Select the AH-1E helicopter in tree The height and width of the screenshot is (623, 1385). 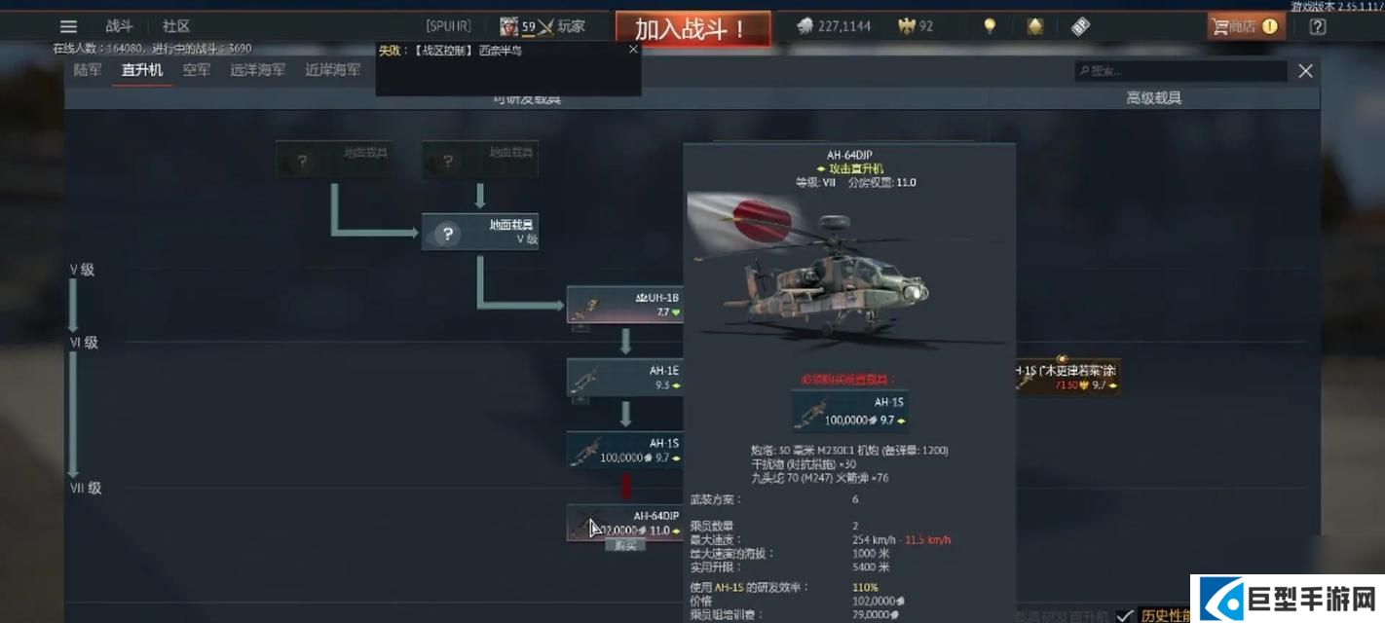pyautogui.click(x=624, y=377)
